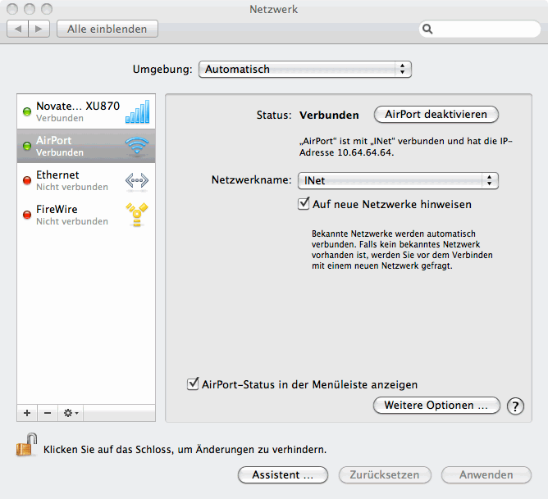548x499 pixels.
Task: Click the lock icon to prevent changes
Action: [x=26, y=447]
